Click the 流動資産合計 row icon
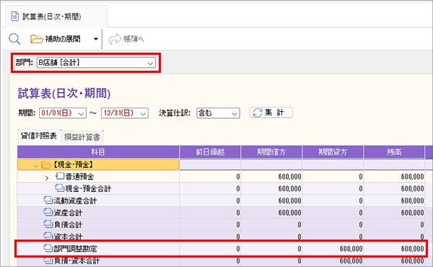Image resolution: width=433 pixels, height=267 pixels. tap(48, 200)
